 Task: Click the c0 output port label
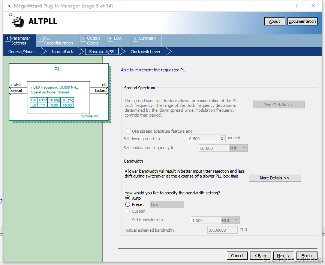click(104, 84)
